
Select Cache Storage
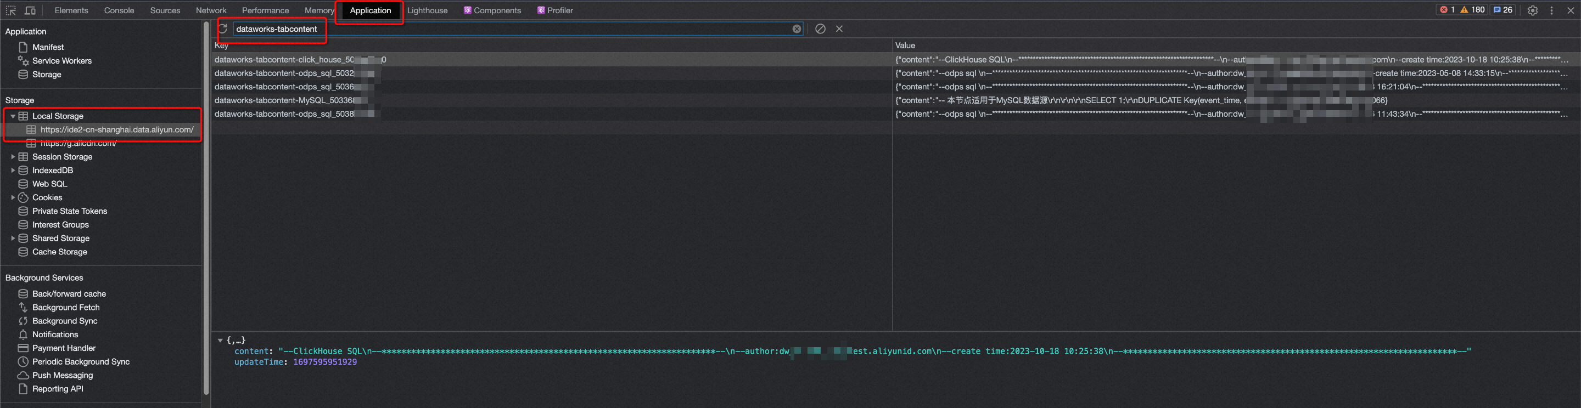[59, 252]
